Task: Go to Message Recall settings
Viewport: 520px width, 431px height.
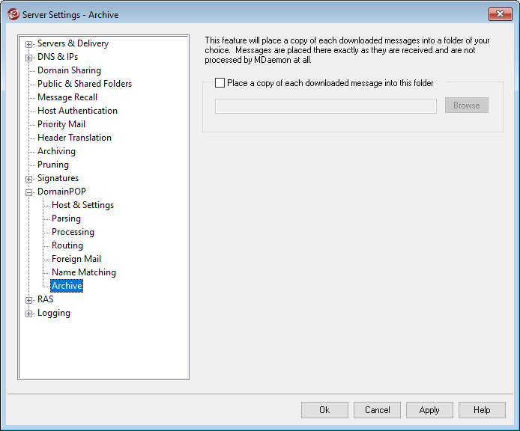Action: coord(67,97)
